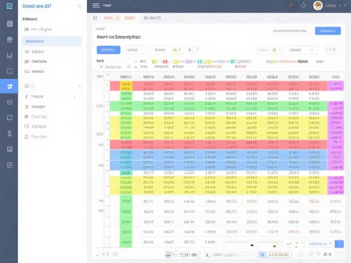The width and height of the screenshot is (351, 263).
Task: Click the round user avatar
Action: point(318,6)
